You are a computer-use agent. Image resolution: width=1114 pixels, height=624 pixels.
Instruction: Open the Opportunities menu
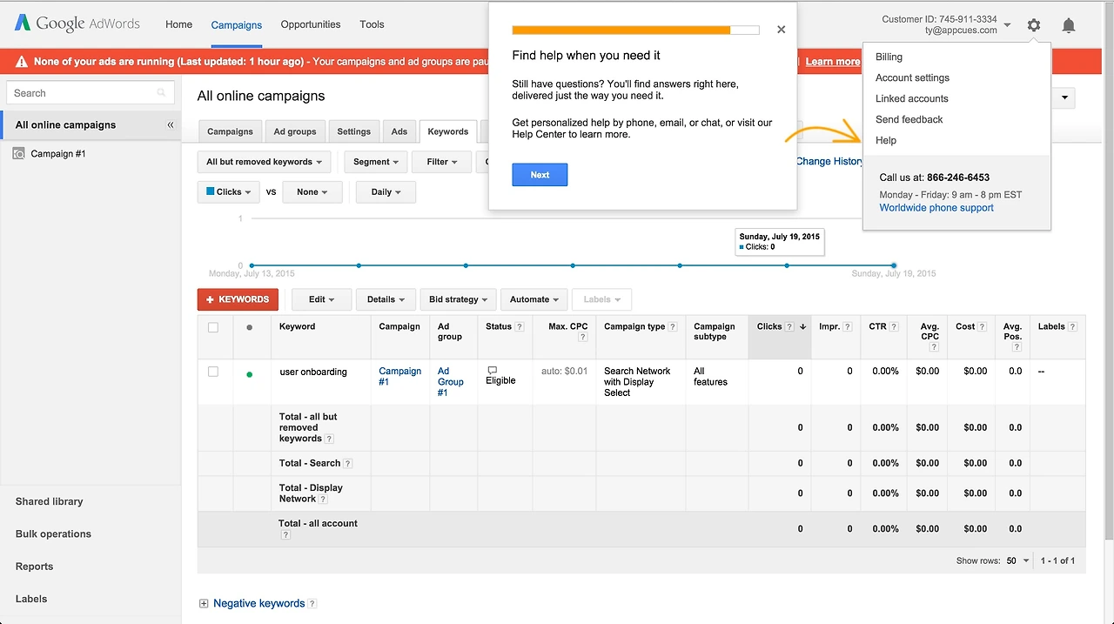click(311, 24)
